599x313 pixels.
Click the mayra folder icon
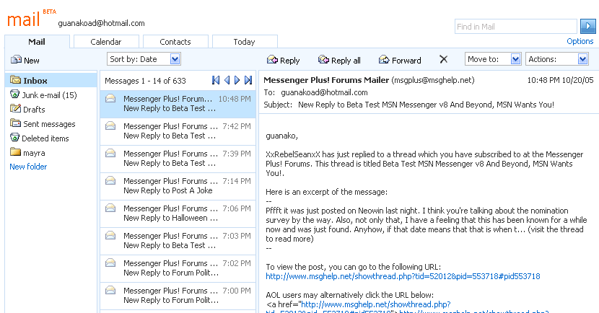(x=16, y=152)
